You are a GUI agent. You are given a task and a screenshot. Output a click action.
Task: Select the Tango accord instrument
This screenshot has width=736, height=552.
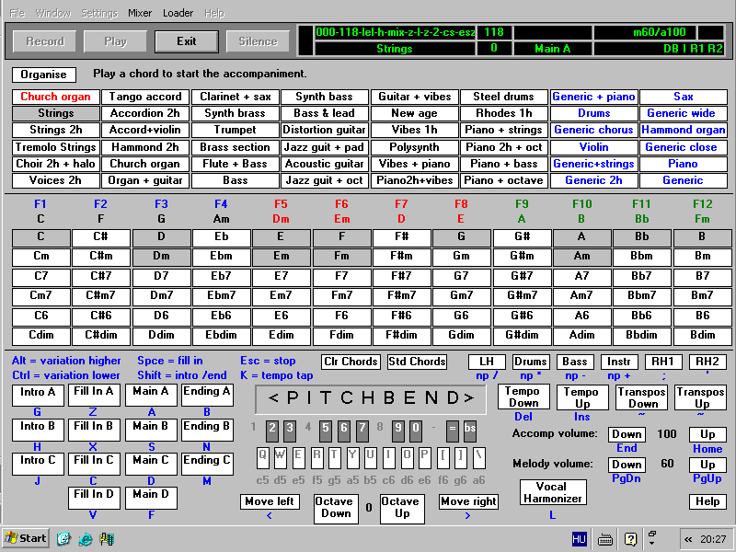point(144,97)
